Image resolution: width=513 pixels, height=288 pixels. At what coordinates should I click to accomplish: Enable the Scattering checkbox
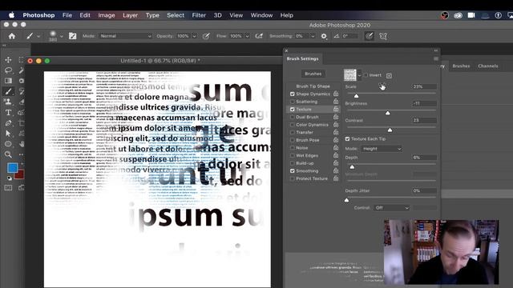tap(292, 102)
